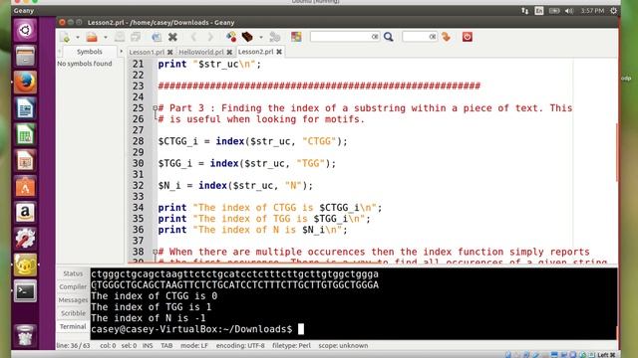Quit Geany with red power icon
This screenshot has width=638, height=358.
pyautogui.click(x=468, y=37)
